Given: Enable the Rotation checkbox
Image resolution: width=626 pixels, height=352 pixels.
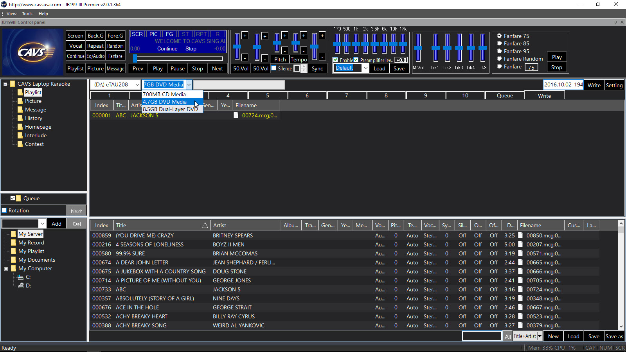Looking at the screenshot, I should 4,210.
